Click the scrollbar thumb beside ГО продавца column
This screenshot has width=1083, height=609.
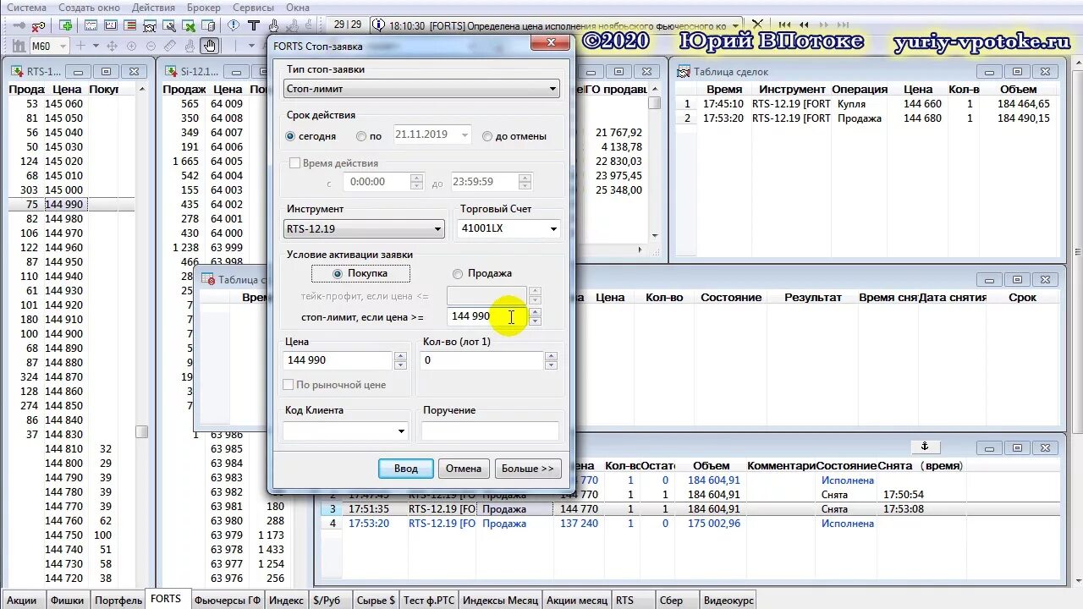coord(654,102)
